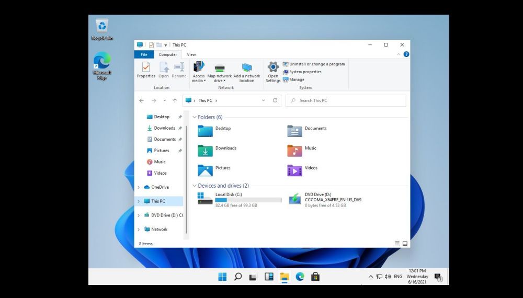Go up one level with Up arrow
The width and height of the screenshot is (523, 298).
coord(175,100)
